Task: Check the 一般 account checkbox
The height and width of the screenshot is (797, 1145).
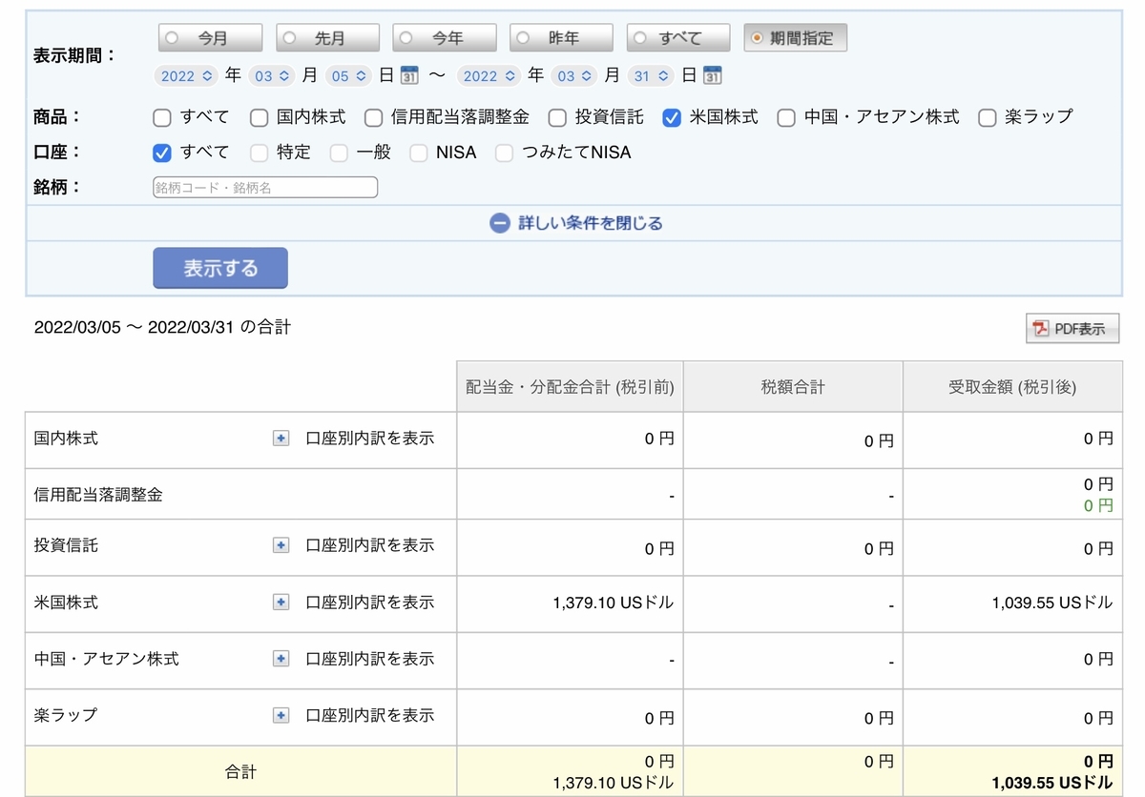Action: click(339, 153)
